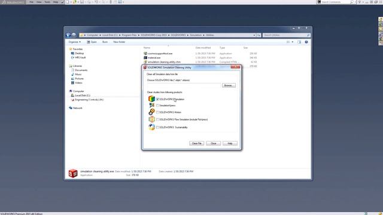Select simulation cleaning utility.chm file
Image resolution: width=383 pixels, height=215 pixels.
(164, 62)
